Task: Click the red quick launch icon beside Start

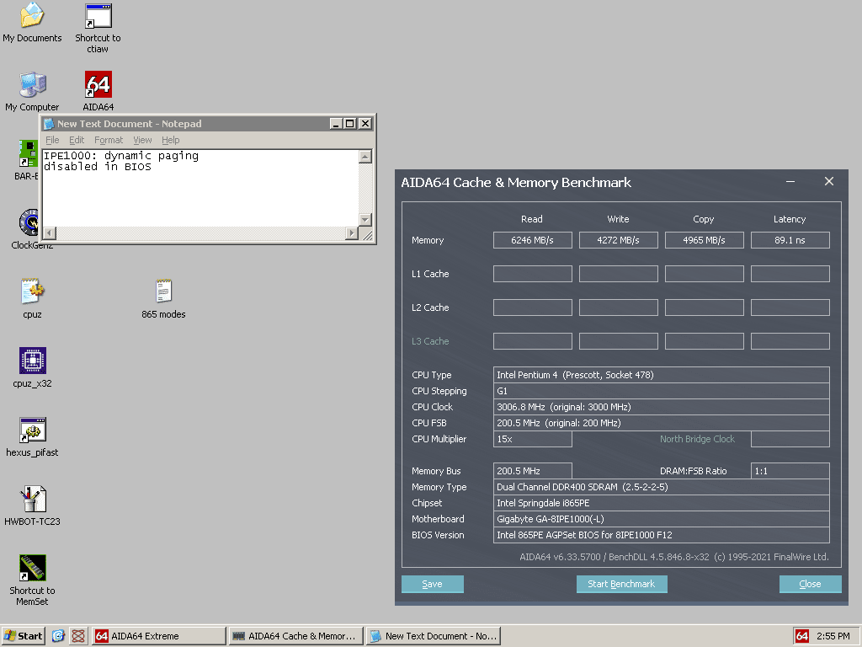Action: 78,636
